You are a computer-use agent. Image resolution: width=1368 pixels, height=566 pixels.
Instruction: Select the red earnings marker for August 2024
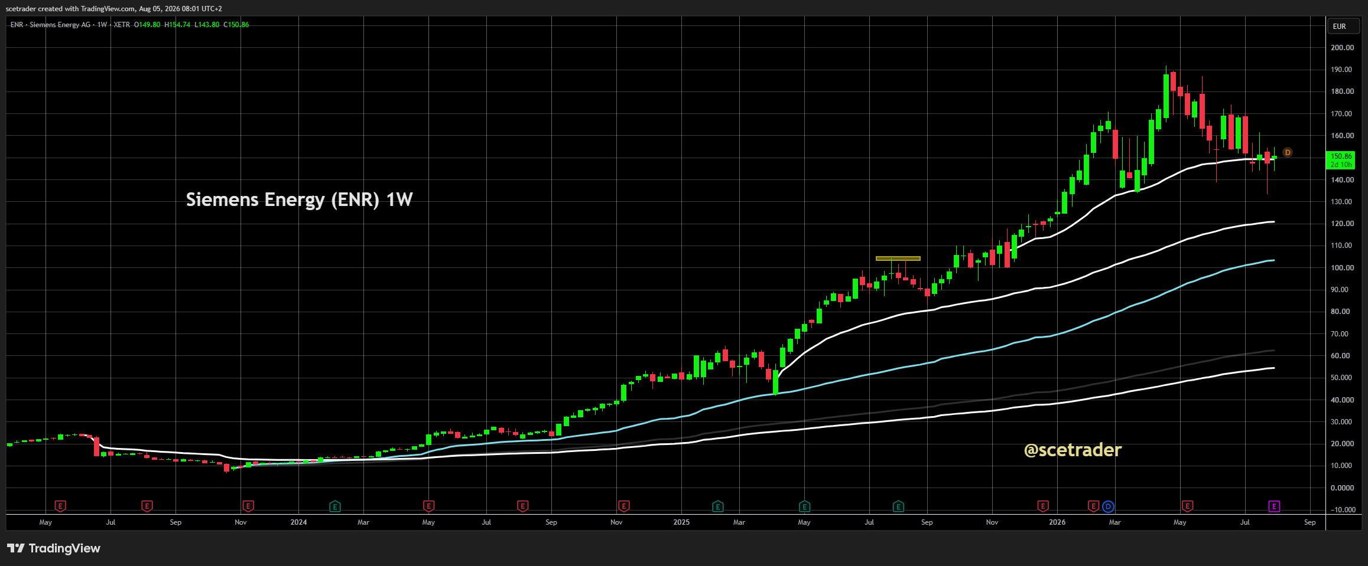(522, 506)
